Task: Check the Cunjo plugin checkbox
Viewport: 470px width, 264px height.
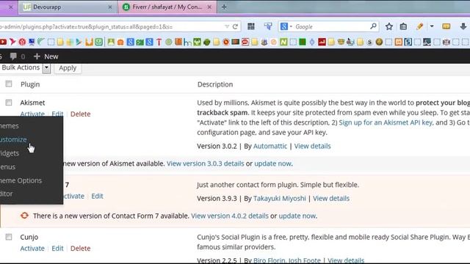Action: pos(9,237)
